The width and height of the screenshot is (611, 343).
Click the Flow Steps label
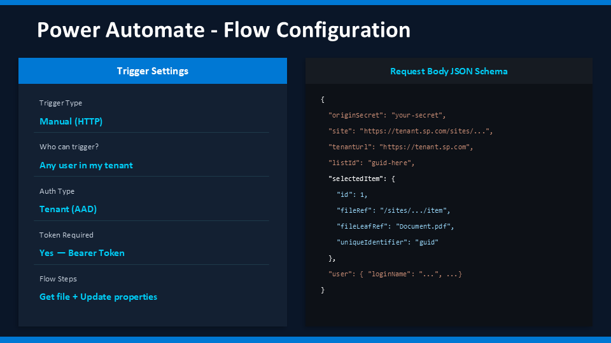[x=59, y=279]
